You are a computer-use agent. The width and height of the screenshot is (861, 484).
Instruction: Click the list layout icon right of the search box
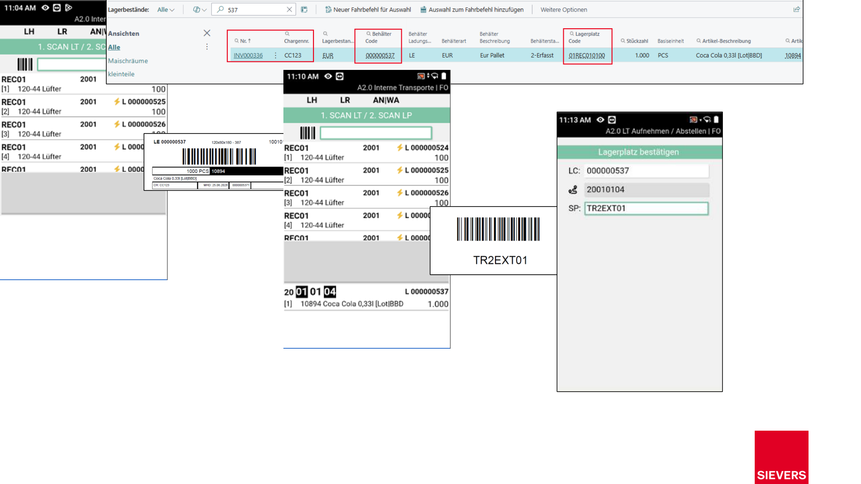(x=304, y=9)
